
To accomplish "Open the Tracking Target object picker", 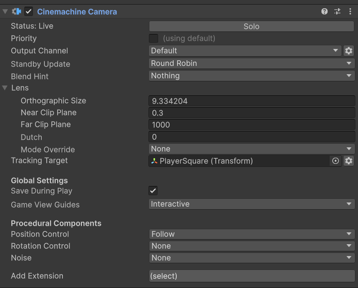I will point(335,161).
